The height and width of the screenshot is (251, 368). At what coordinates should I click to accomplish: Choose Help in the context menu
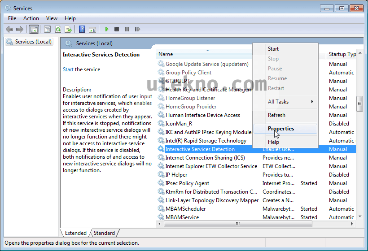click(285, 142)
